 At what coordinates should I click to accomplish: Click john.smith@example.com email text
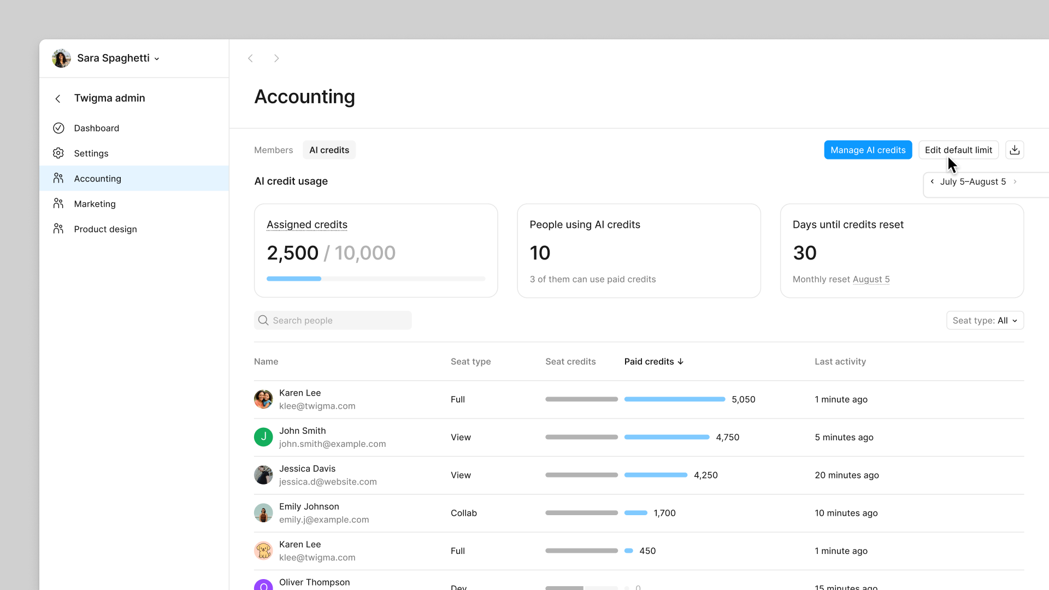click(332, 444)
